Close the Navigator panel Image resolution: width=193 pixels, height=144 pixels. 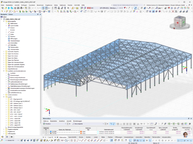[x=40, y=14]
